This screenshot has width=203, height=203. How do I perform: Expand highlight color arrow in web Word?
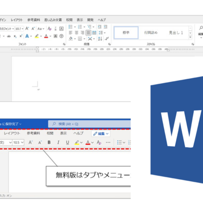click(x=81, y=143)
